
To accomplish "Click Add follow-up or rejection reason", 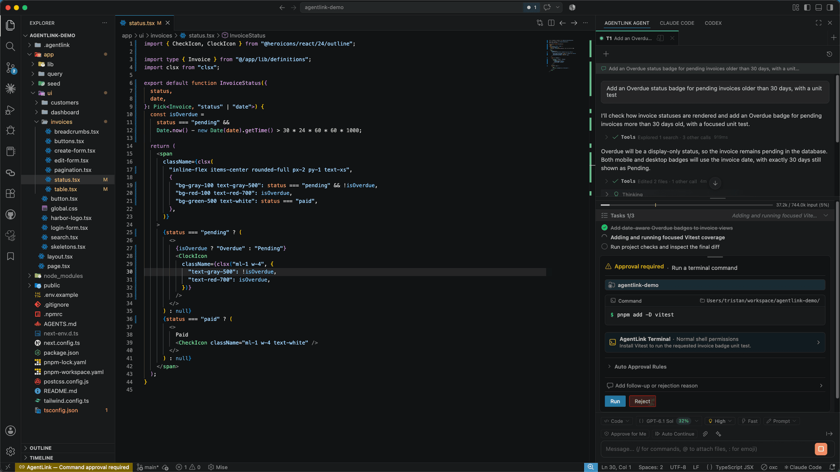I will point(715,386).
